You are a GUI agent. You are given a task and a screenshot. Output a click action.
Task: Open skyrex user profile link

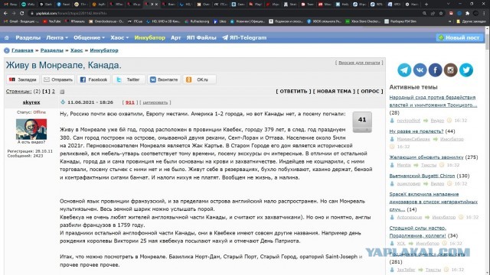coord(31,102)
